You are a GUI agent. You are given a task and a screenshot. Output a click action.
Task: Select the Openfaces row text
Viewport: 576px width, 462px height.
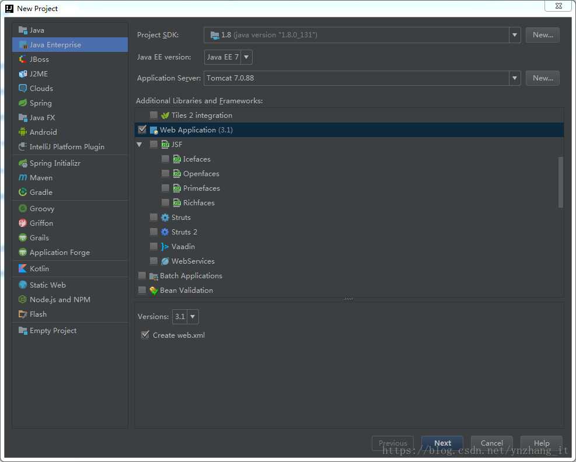click(x=201, y=174)
